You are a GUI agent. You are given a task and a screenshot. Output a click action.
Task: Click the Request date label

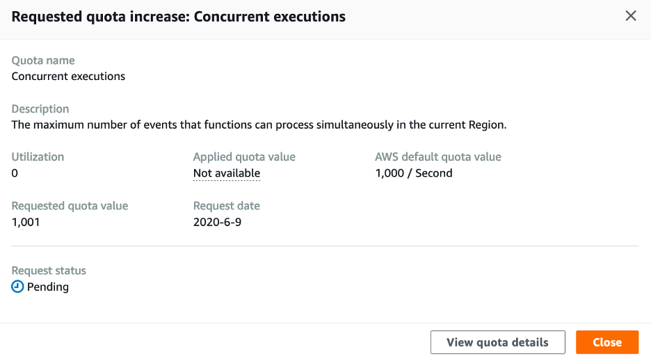pyautogui.click(x=227, y=206)
